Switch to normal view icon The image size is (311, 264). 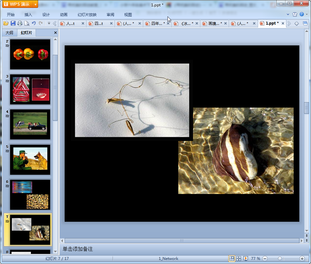(x=232, y=258)
